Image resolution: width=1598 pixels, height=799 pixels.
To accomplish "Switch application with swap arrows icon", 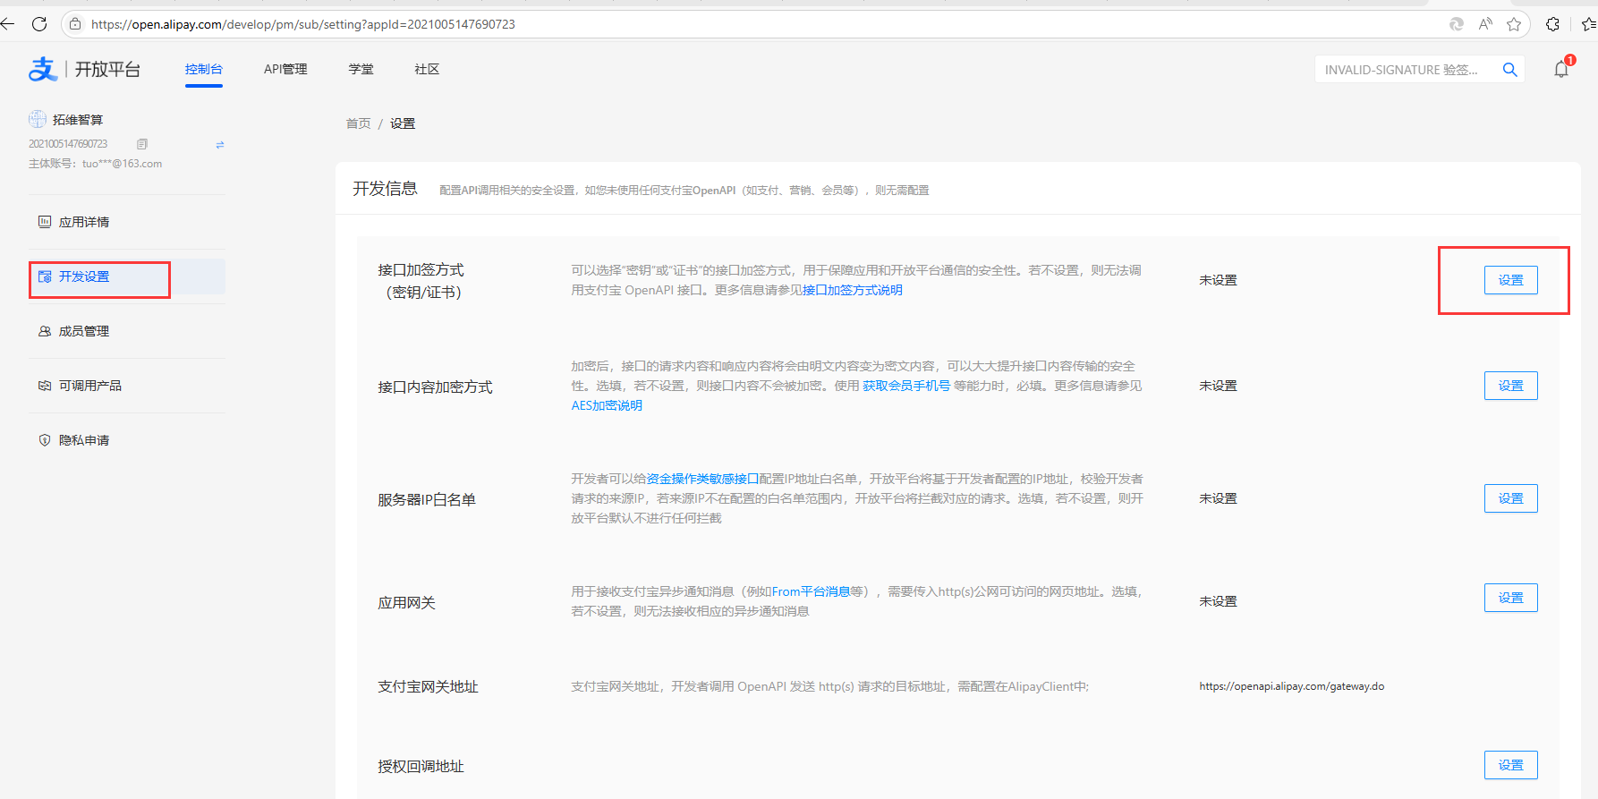I will coord(219,144).
